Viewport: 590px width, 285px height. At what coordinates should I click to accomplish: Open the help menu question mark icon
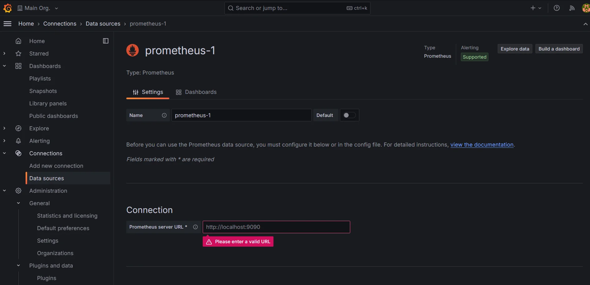coord(557,8)
